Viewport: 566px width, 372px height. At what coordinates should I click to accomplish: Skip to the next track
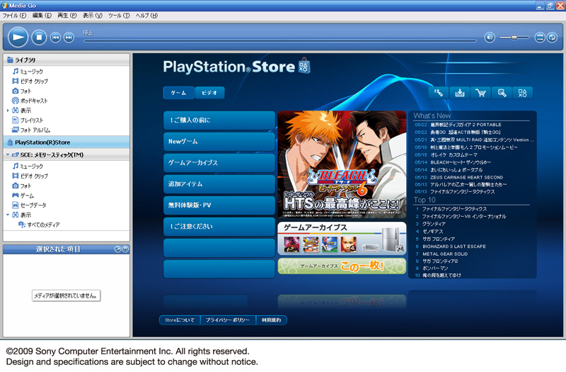click(x=69, y=38)
